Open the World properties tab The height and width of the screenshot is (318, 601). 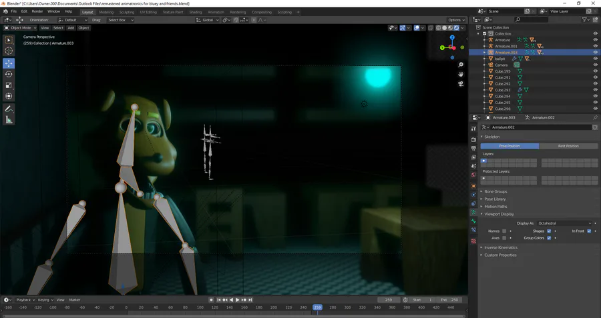473,175
